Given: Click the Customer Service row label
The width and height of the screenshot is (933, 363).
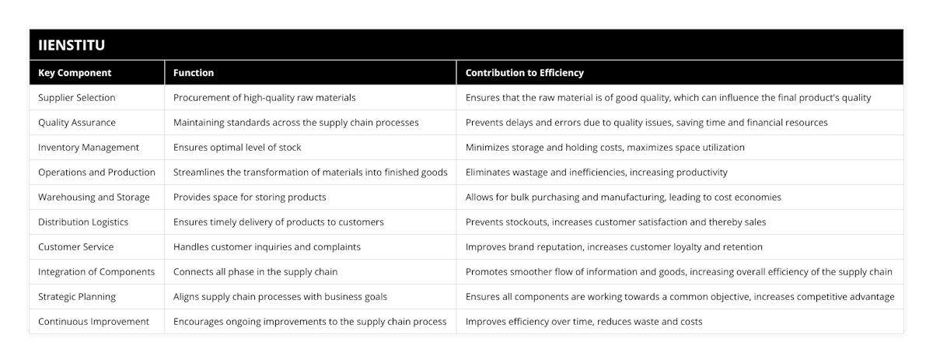Looking at the screenshot, I should click(x=75, y=247).
